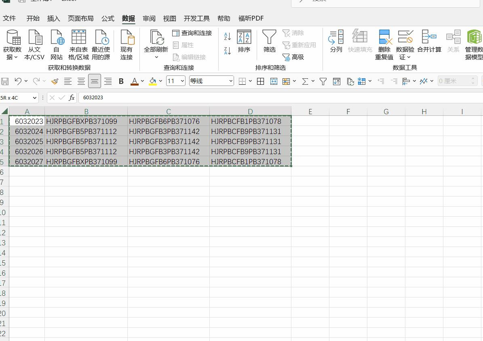Image resolution: width=483 pixels, height=341 pixels.
Task: Switch to the 审阅 tab
Action: [x=149, y=19]
